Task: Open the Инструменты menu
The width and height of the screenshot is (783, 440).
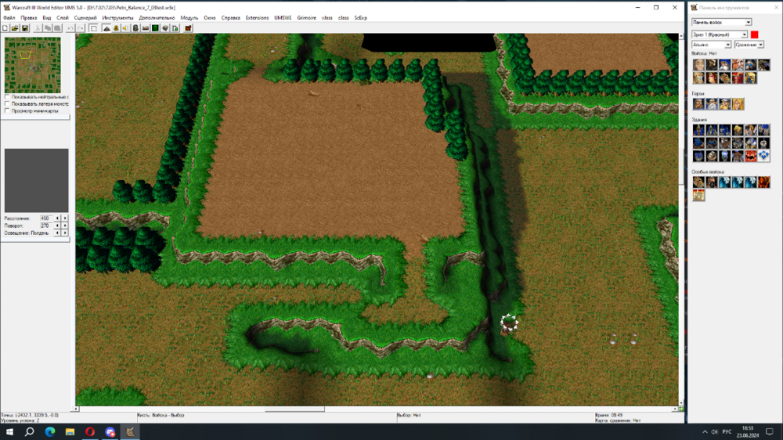Action: pos(117,17)
